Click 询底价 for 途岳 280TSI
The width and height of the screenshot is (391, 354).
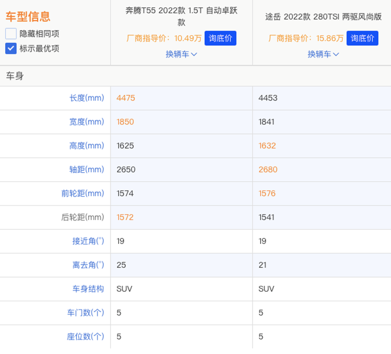point(362,38)
